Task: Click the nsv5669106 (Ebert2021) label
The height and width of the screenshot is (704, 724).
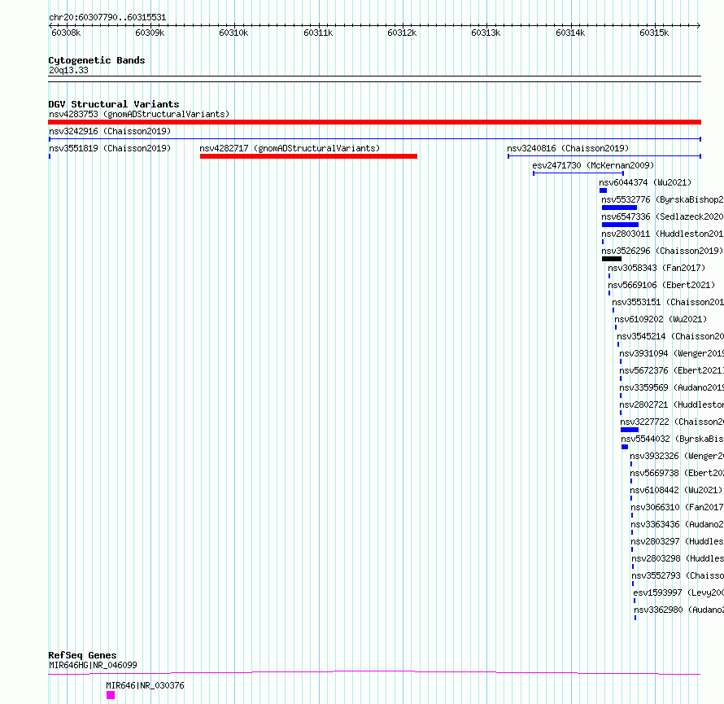Action: tap(661, 285)
